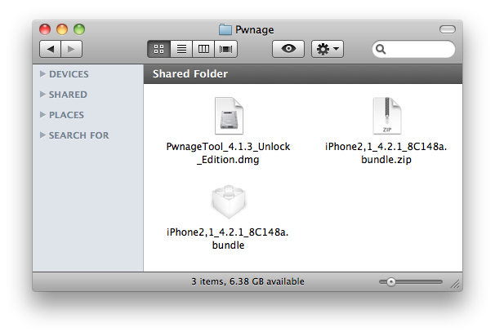
Task: Open the PwnageTool_4.1.3_Unlock_Edition.dmg disk image icon
Action: tap(228, 117)
